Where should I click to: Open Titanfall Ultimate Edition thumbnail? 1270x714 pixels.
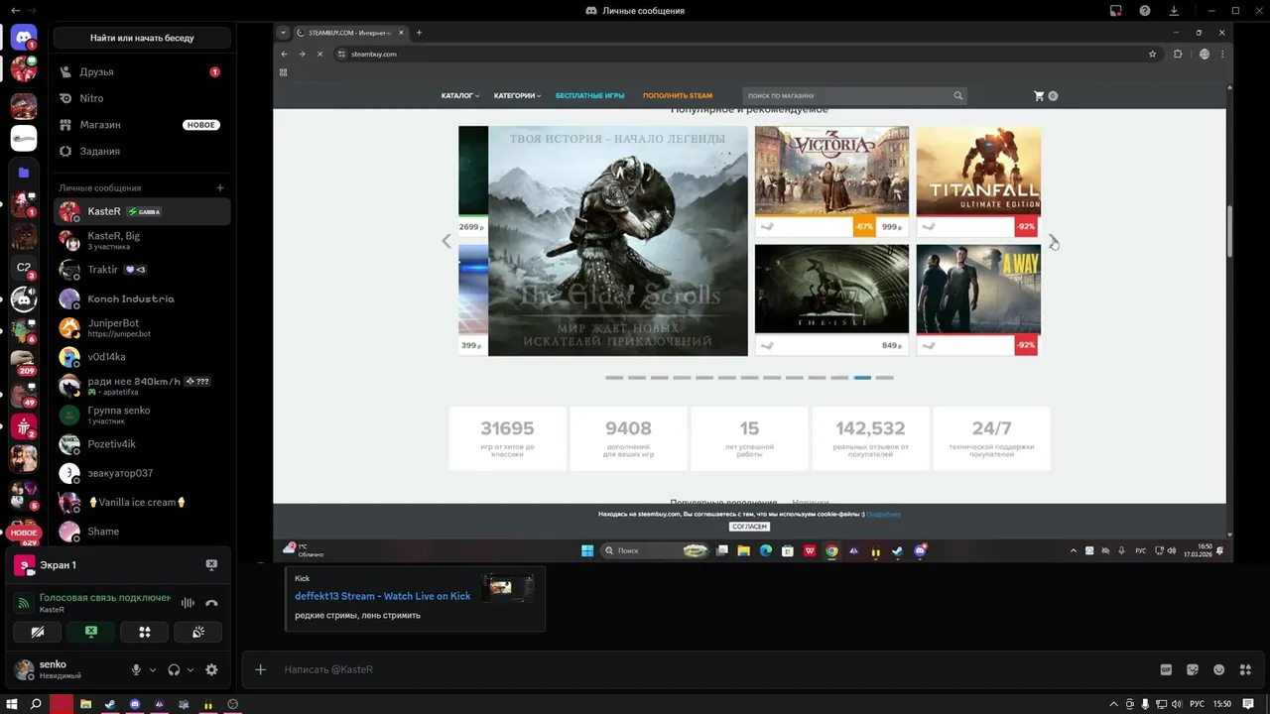(978, 171)
